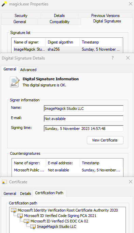This screenshot has height=233, width=134.
Task: Click the 'E-mail address:' column header
Action: coord(63,163)
